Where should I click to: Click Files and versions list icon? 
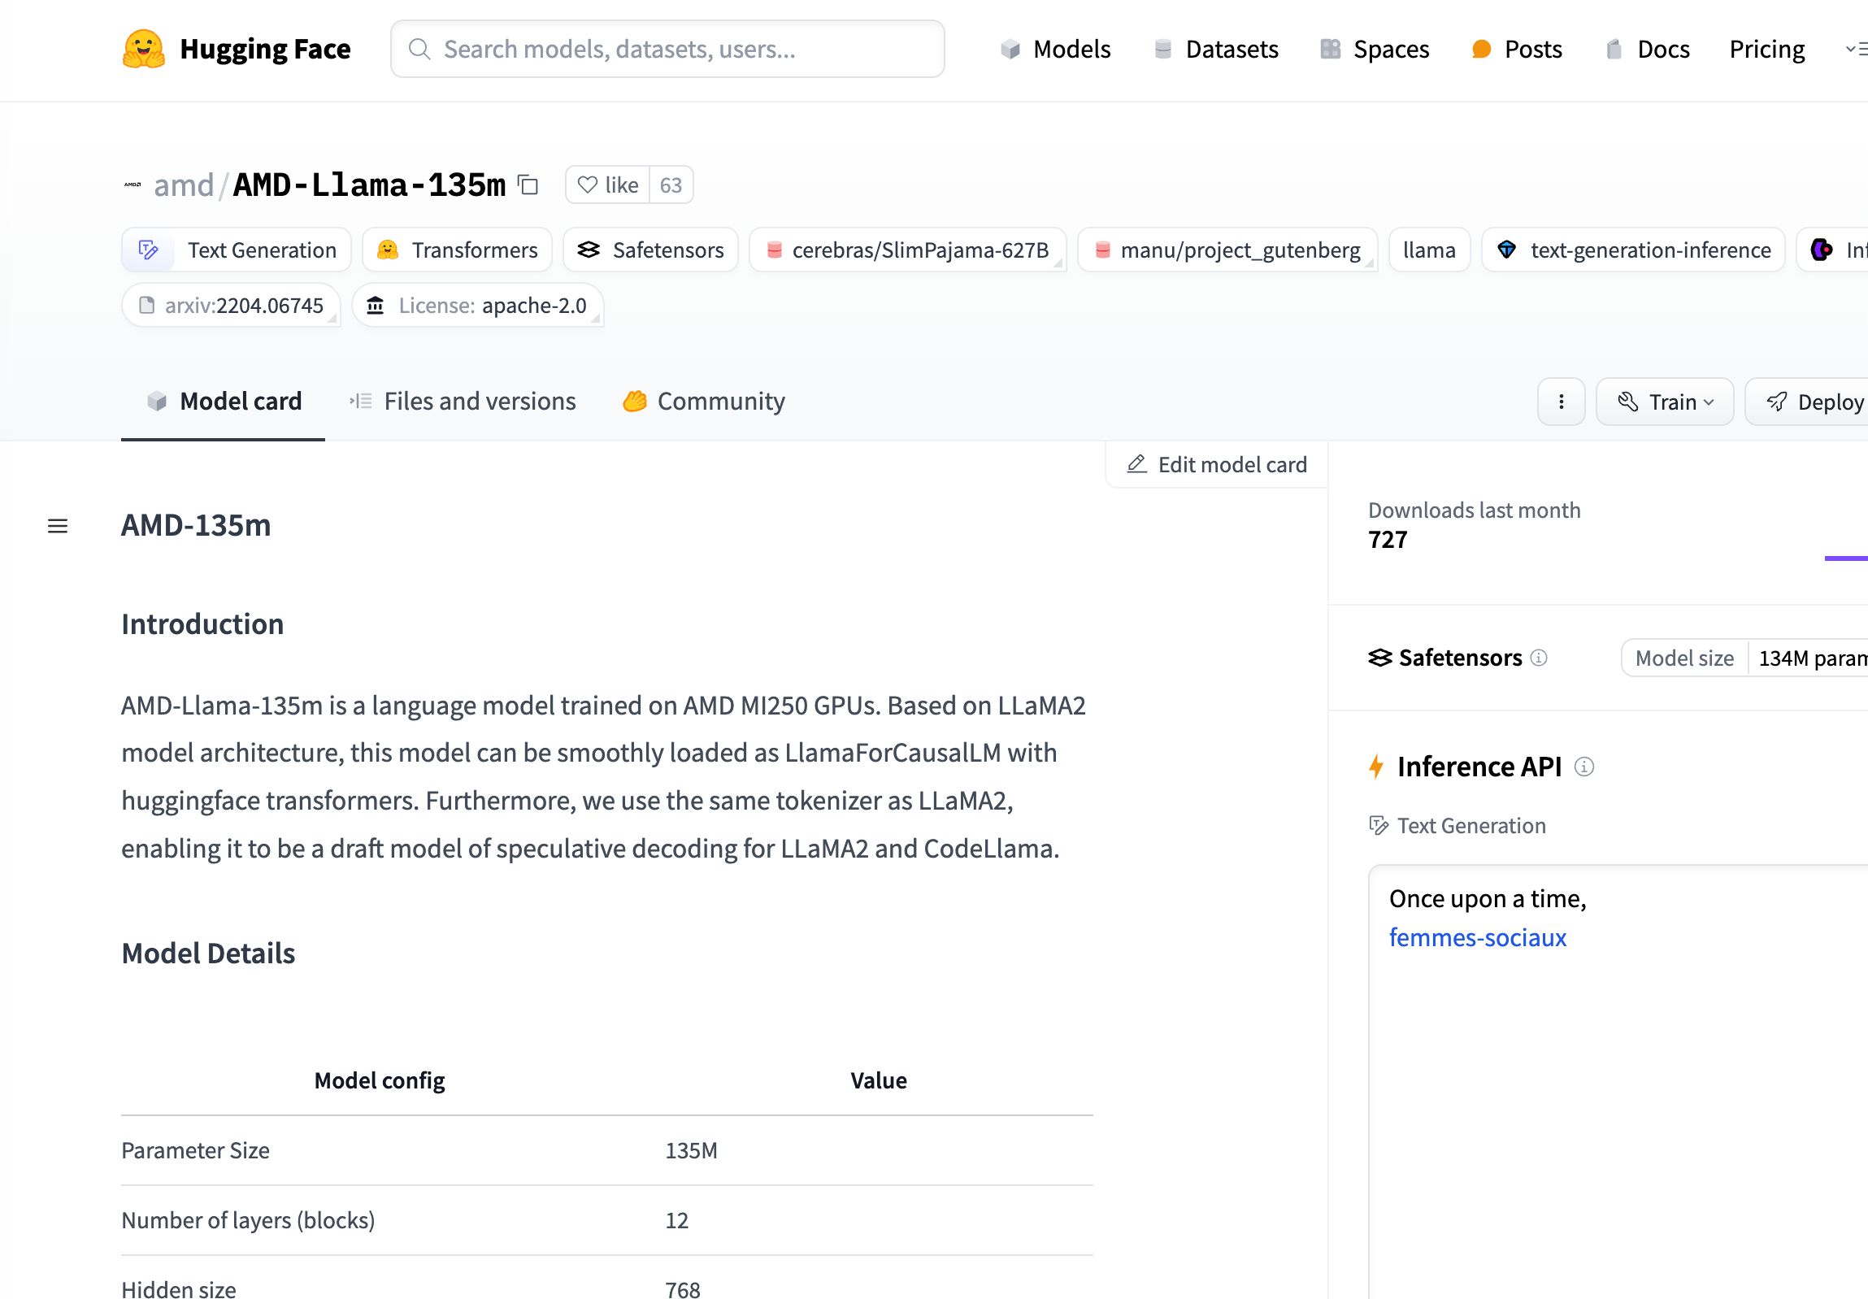(360, 401)
